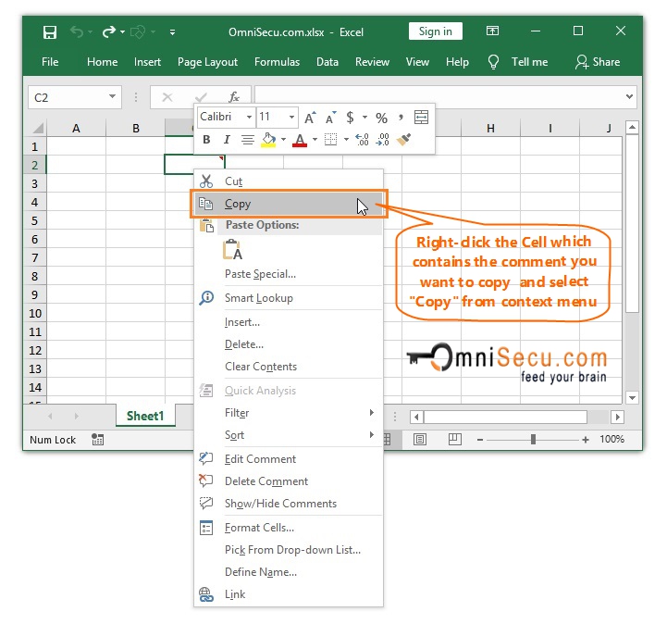Viewport: 667px width, 624px height.
Task: Click the Center align icon
Action: click(247, 140)
